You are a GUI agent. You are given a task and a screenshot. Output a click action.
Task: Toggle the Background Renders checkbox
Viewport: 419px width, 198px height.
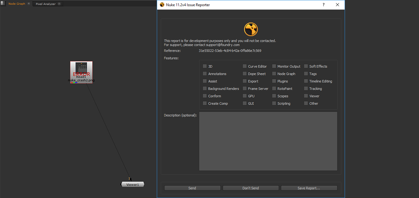(x=205, y=88)
